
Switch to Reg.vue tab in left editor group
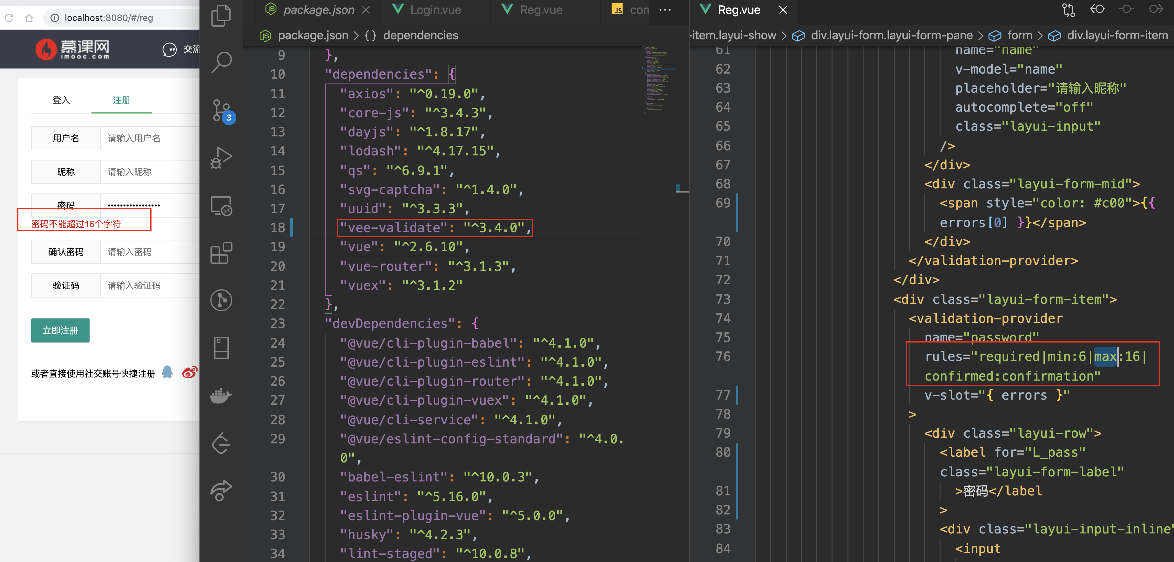tap(541, 10)
